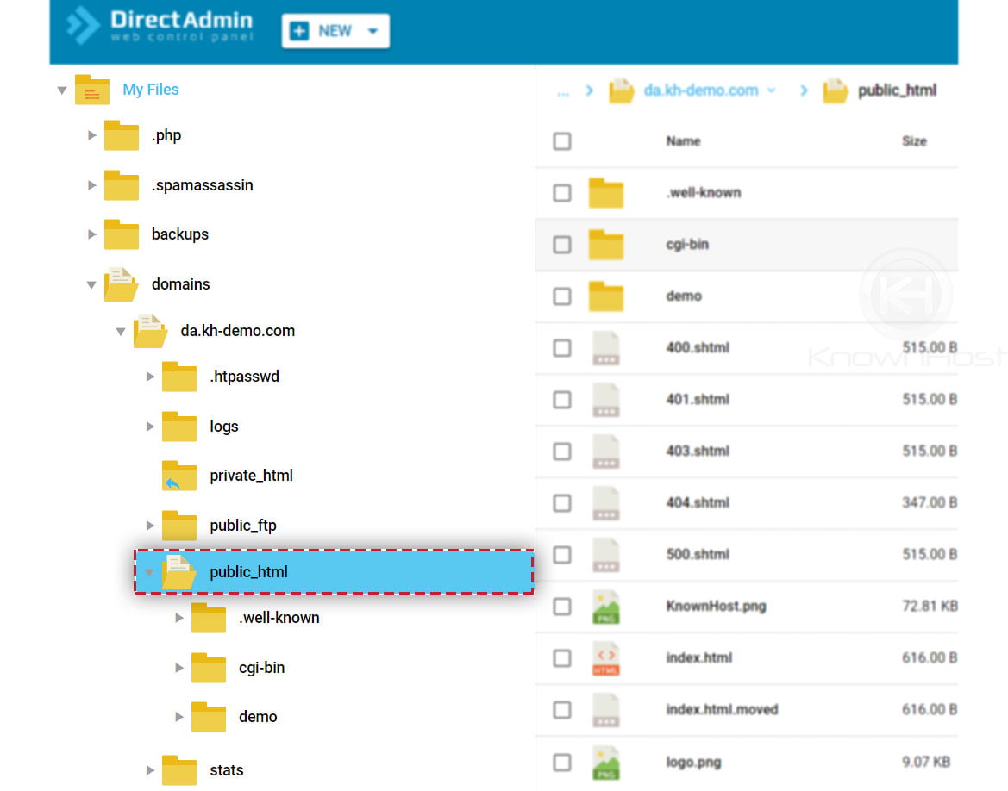The image size is (1008, 791).
Task: Check the checkbox next to index.html
Action: [561, 657]
